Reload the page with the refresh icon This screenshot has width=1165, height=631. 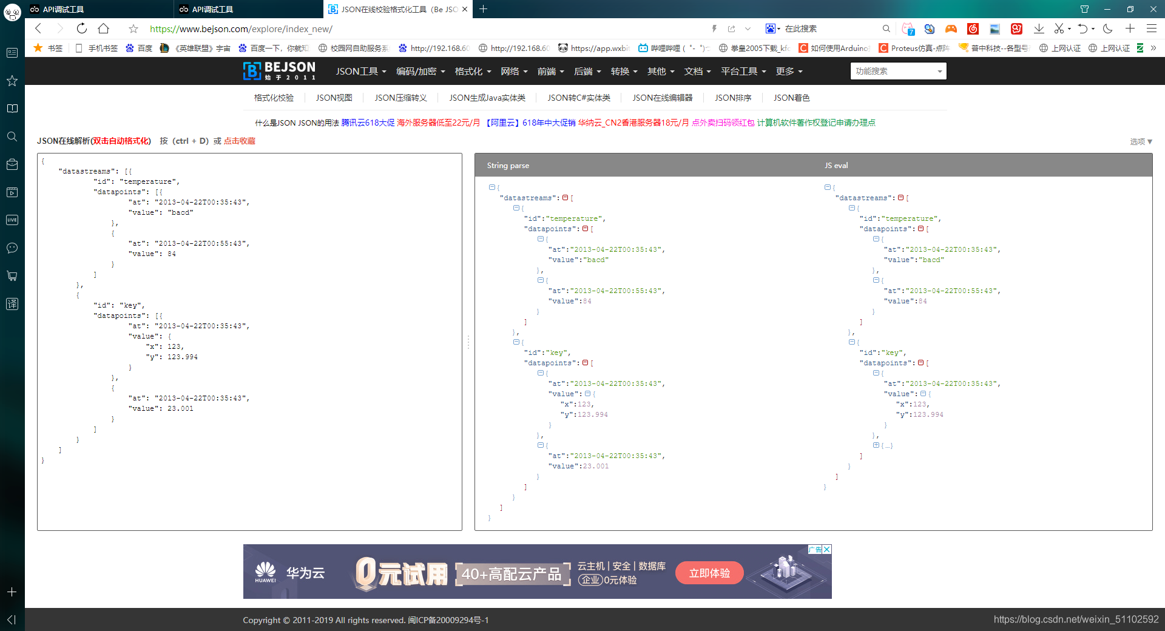[x=82, y=29]
